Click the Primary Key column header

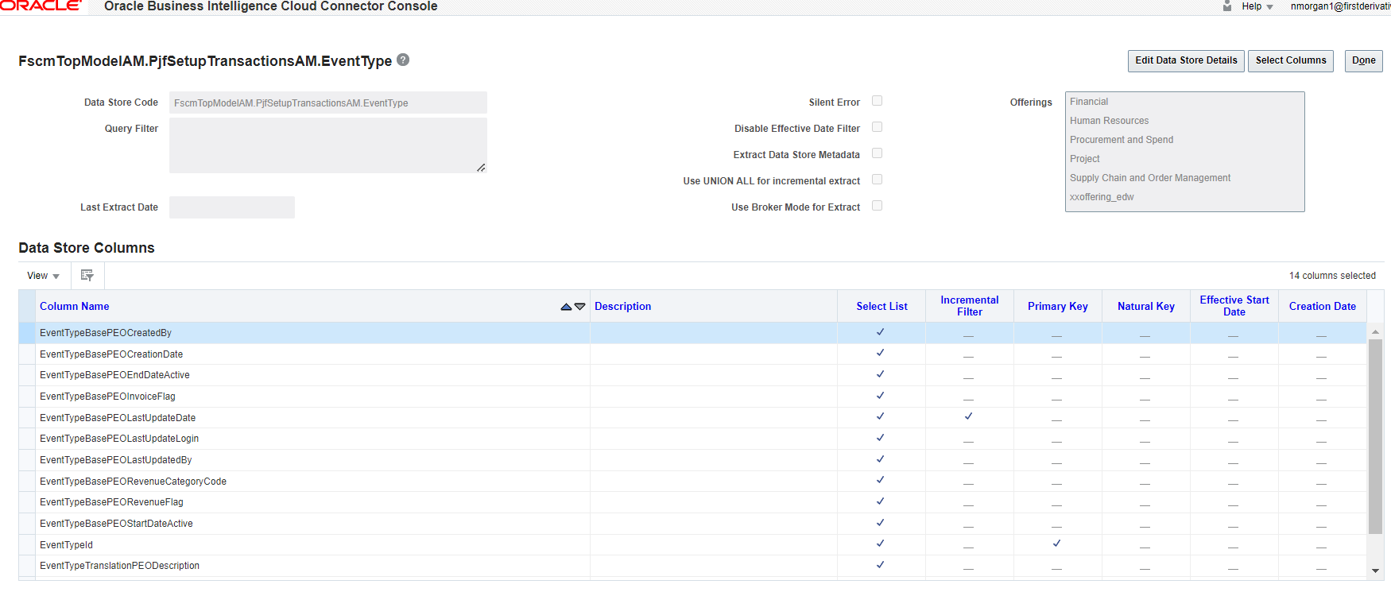pyautogui.click(x=1057, y=307)
